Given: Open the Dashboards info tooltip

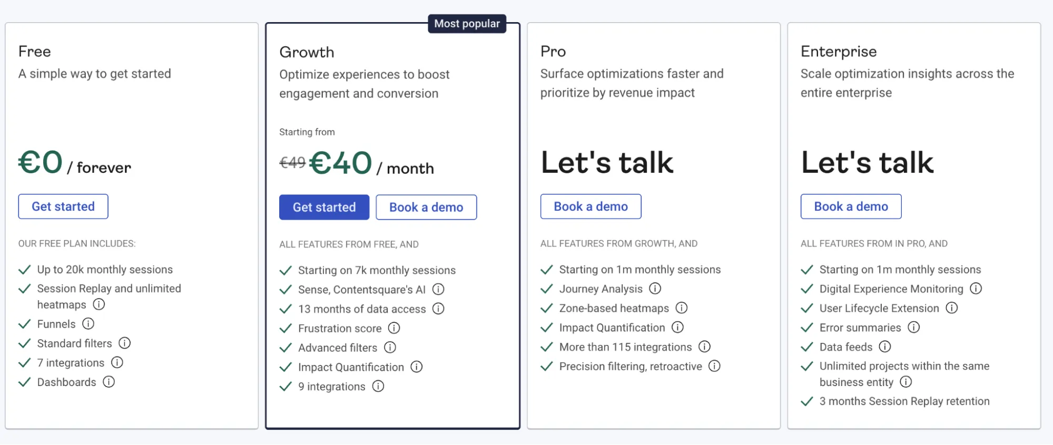Looking at the screenshot, I should [109, 382].
